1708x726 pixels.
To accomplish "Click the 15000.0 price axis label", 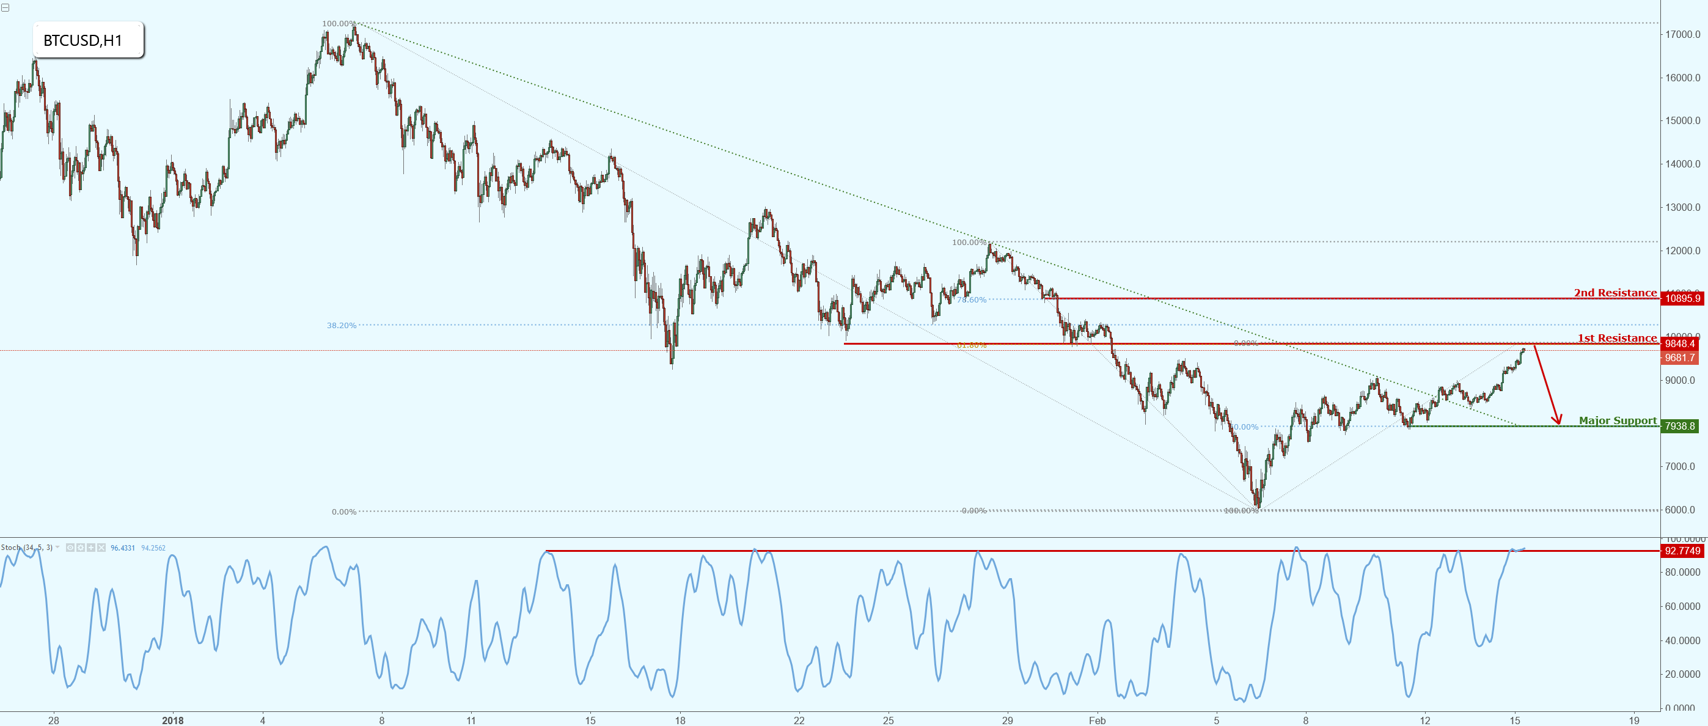I will (1683, 120).
